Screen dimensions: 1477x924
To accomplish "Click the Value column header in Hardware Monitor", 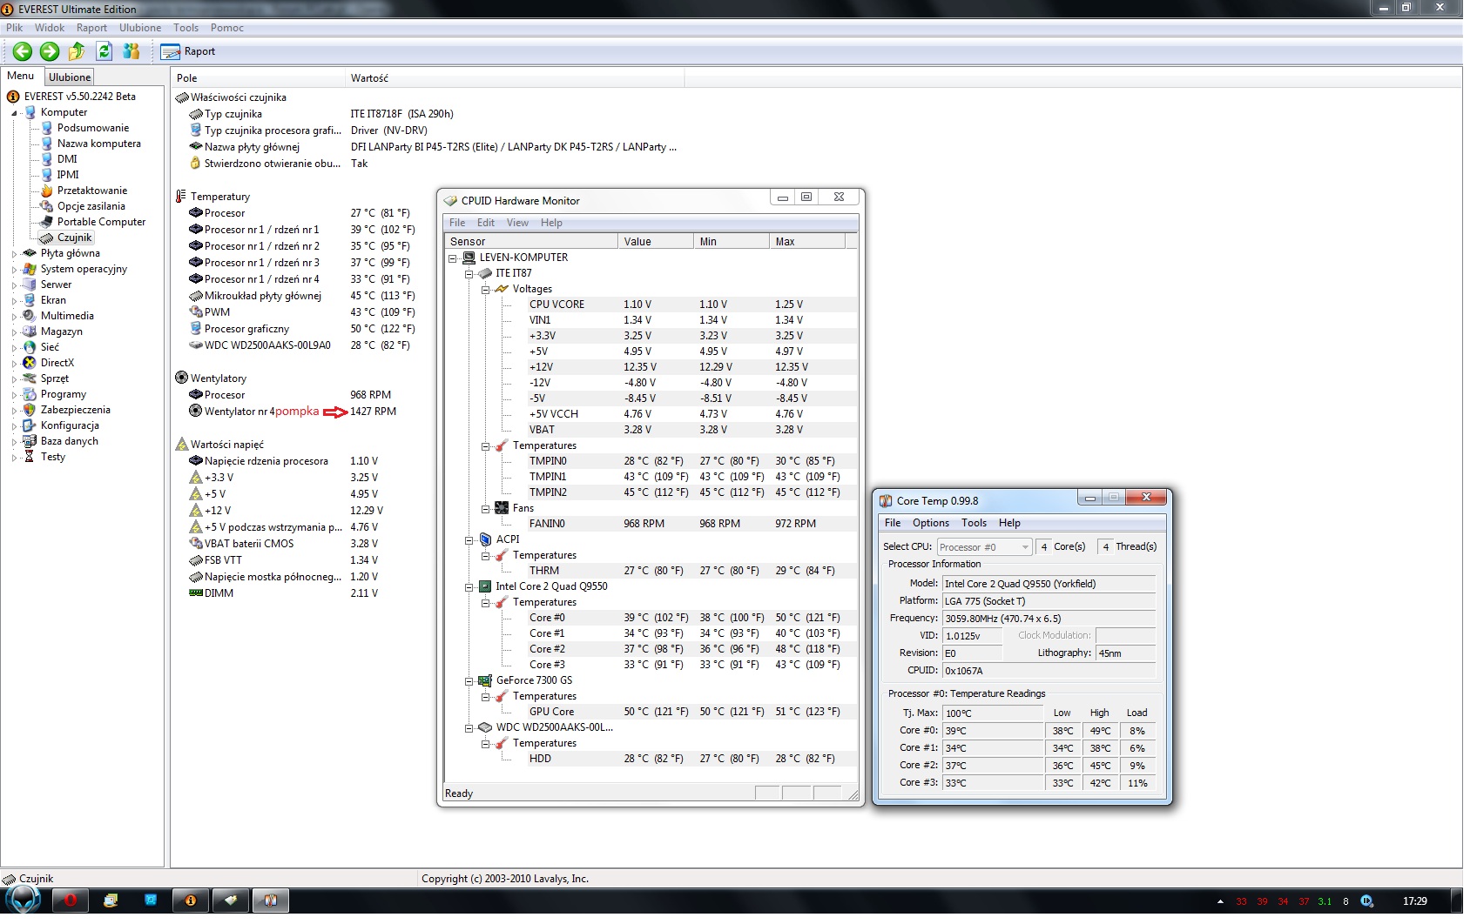I will pyautogui.click(x=656, y=242).
